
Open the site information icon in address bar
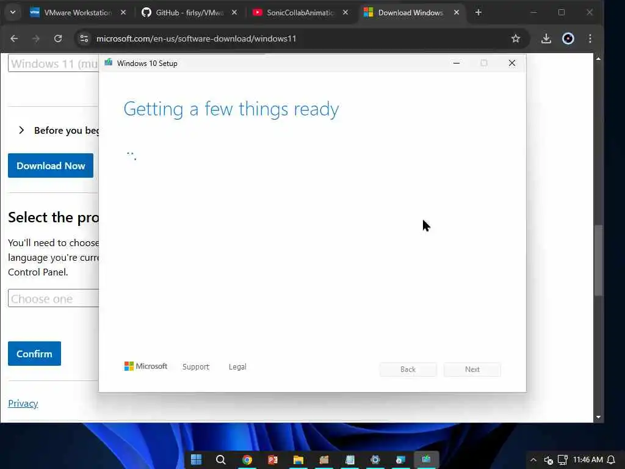tap(84, 38)
